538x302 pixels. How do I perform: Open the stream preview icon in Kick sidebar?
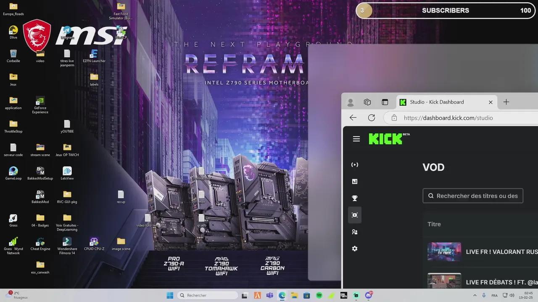(x=354, y=164)
